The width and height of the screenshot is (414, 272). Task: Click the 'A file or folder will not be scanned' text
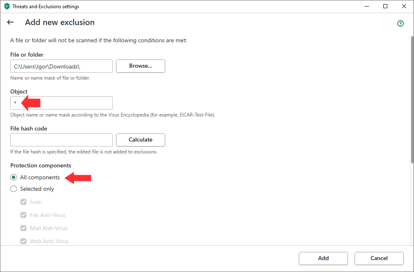(98, 41)
